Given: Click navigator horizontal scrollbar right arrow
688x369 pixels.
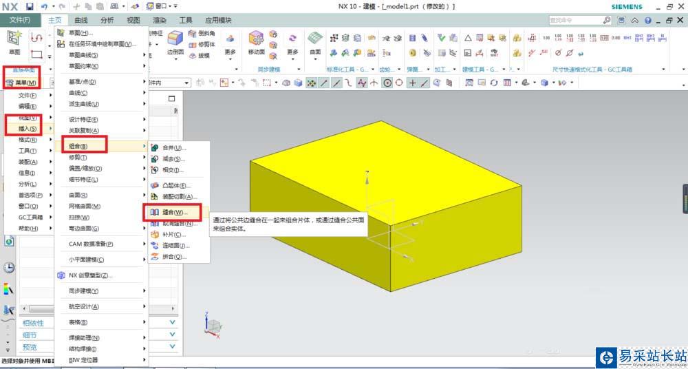Looking at the screenshot, I should pyautogui.click(x=173, y=309).
